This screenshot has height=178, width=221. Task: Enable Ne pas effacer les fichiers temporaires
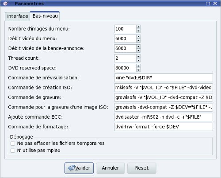[x=13, y=143]
